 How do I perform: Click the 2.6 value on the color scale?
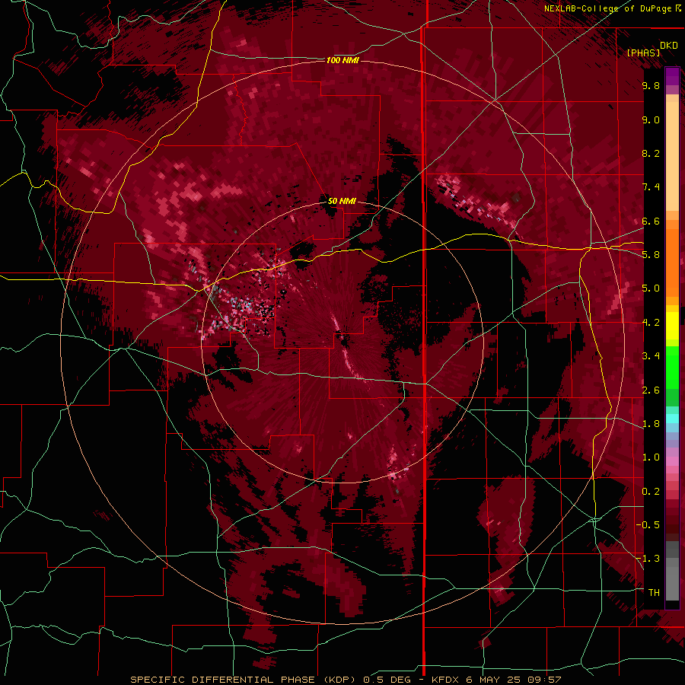coord(651,390)
